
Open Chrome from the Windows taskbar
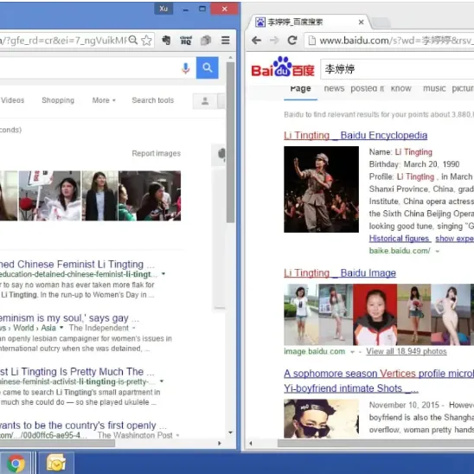click(16, 463)
